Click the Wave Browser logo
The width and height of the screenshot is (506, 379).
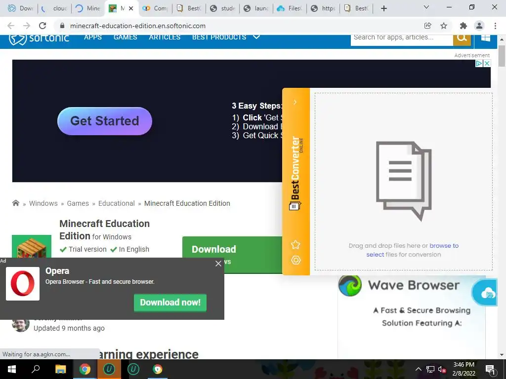(350, 286)
